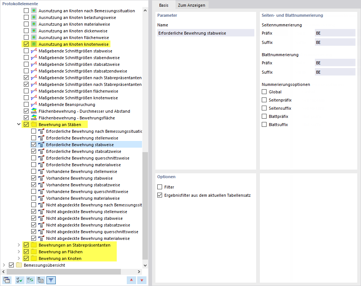Viewport: 361px width, 286px height.
Task: Select Vorhandene Bewehrung querschnittsweise row
Action: [87, 192]
